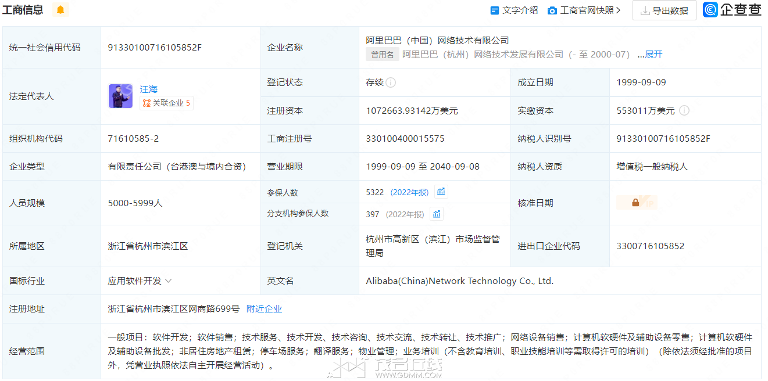The height and width of the screenshot is (381, 768).
Task: Click info icon beside 实缴资本 value
Action: 684,110
